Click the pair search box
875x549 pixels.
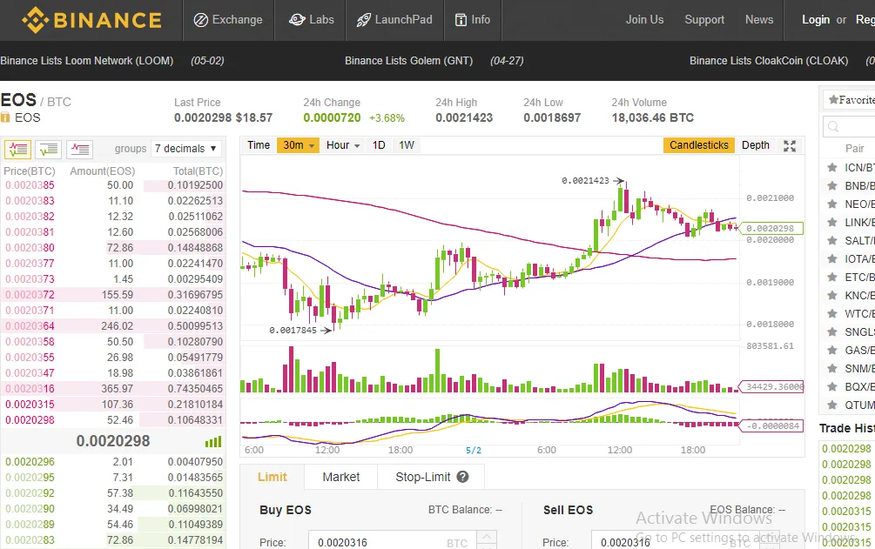(x=850, y=127)
